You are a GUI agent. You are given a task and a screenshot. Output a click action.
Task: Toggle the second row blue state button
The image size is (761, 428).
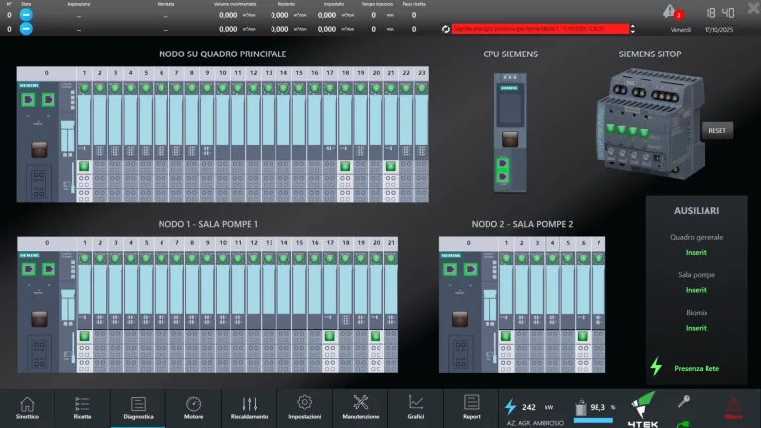[x=27, y=29]
